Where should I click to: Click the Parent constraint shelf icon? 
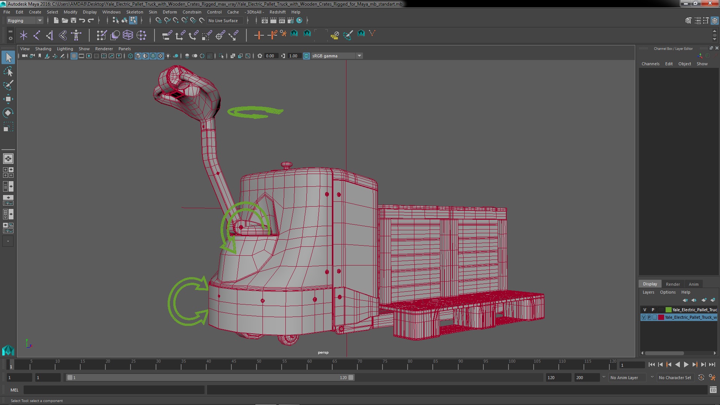coord(167,35)
